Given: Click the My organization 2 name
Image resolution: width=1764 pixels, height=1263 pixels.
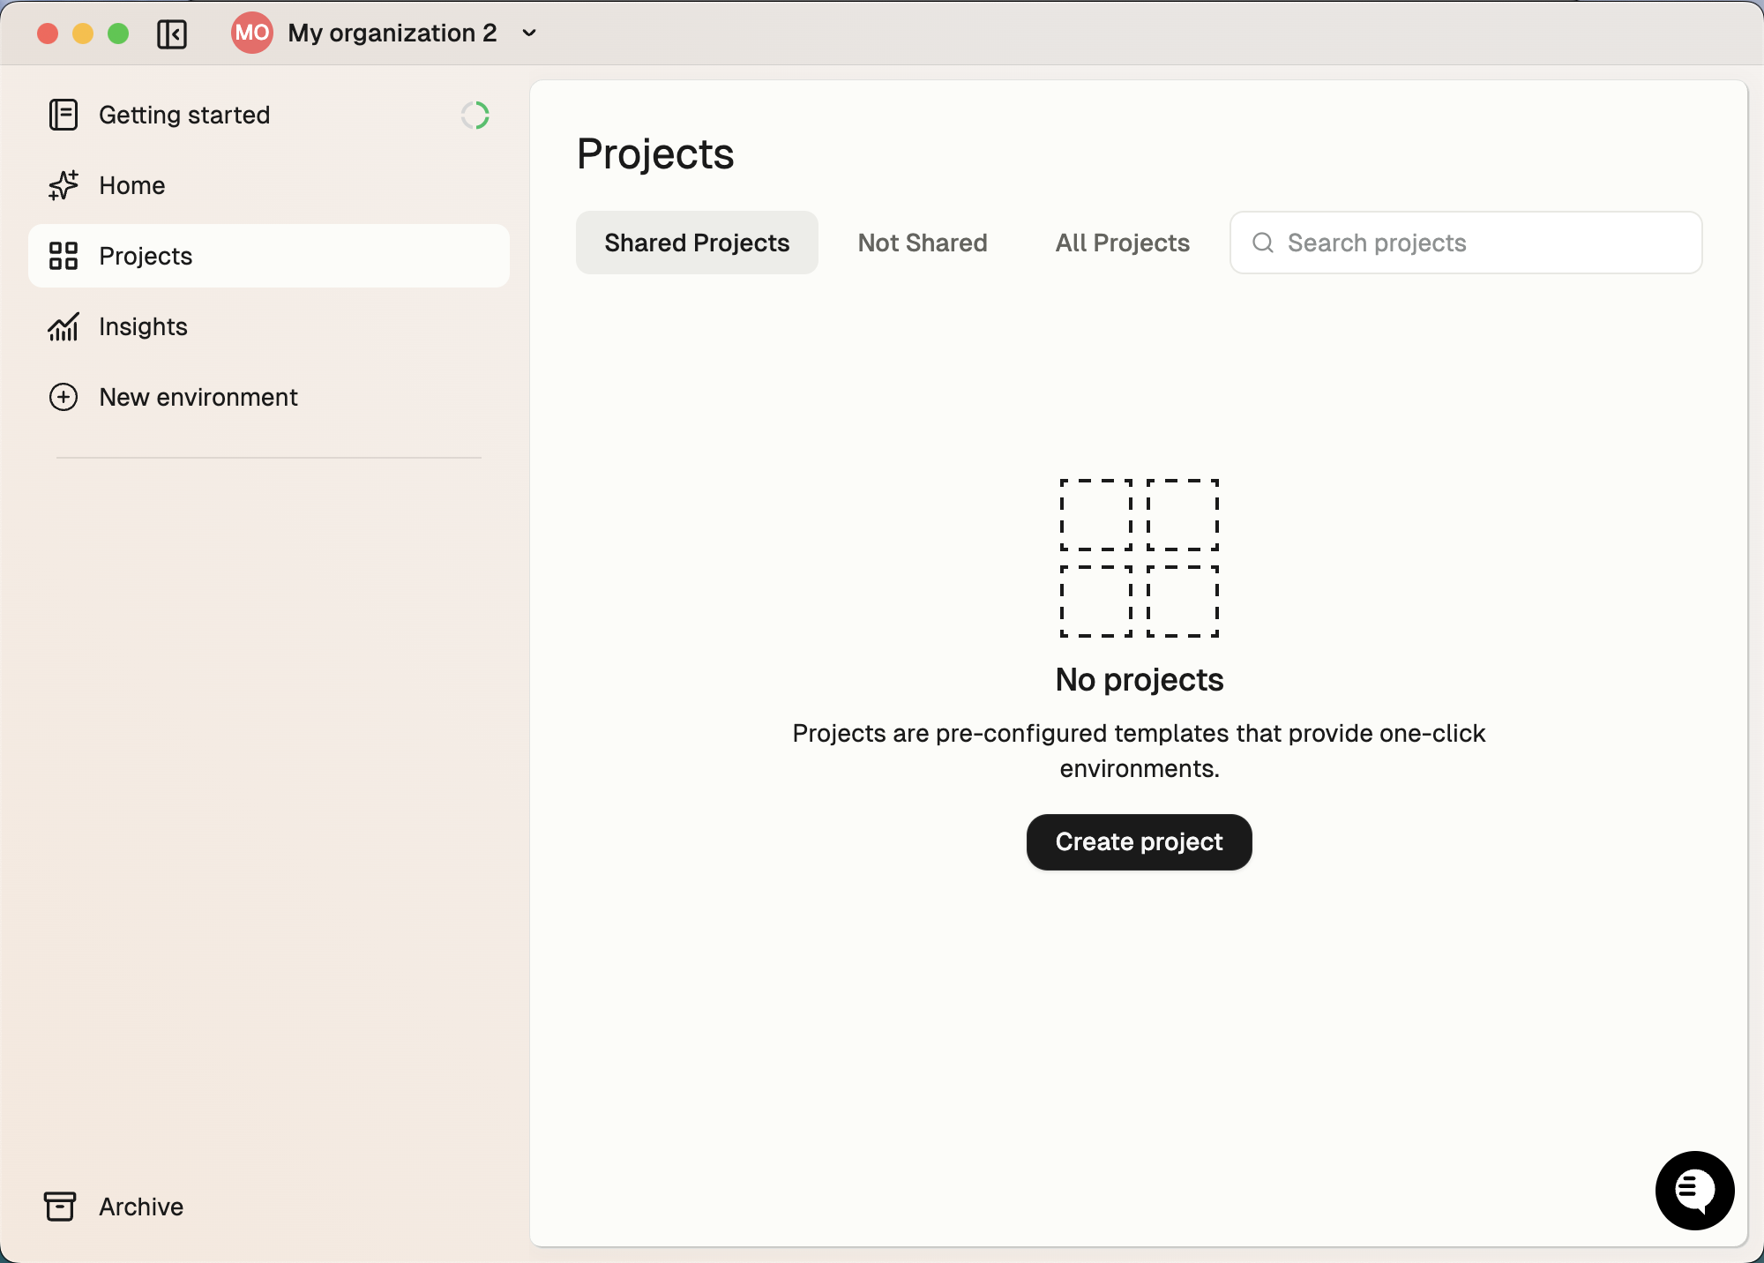Looking at the screenshot, I should (392, 33).
